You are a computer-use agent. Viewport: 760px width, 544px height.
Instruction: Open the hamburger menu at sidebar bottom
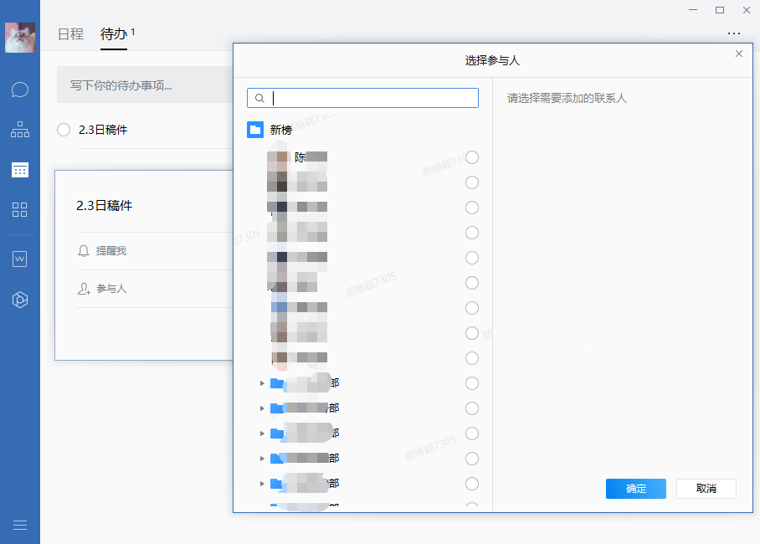coord(20,525)
